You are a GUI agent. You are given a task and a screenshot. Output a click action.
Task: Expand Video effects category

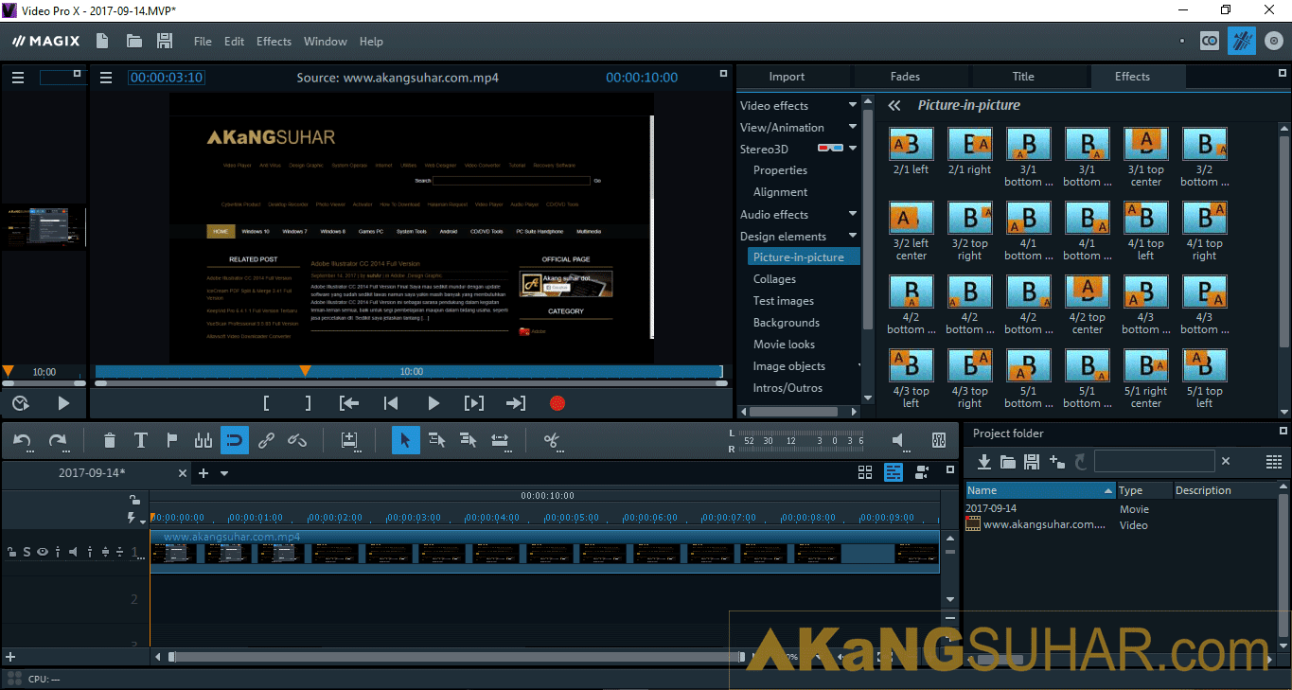click(x=853, y=105)
